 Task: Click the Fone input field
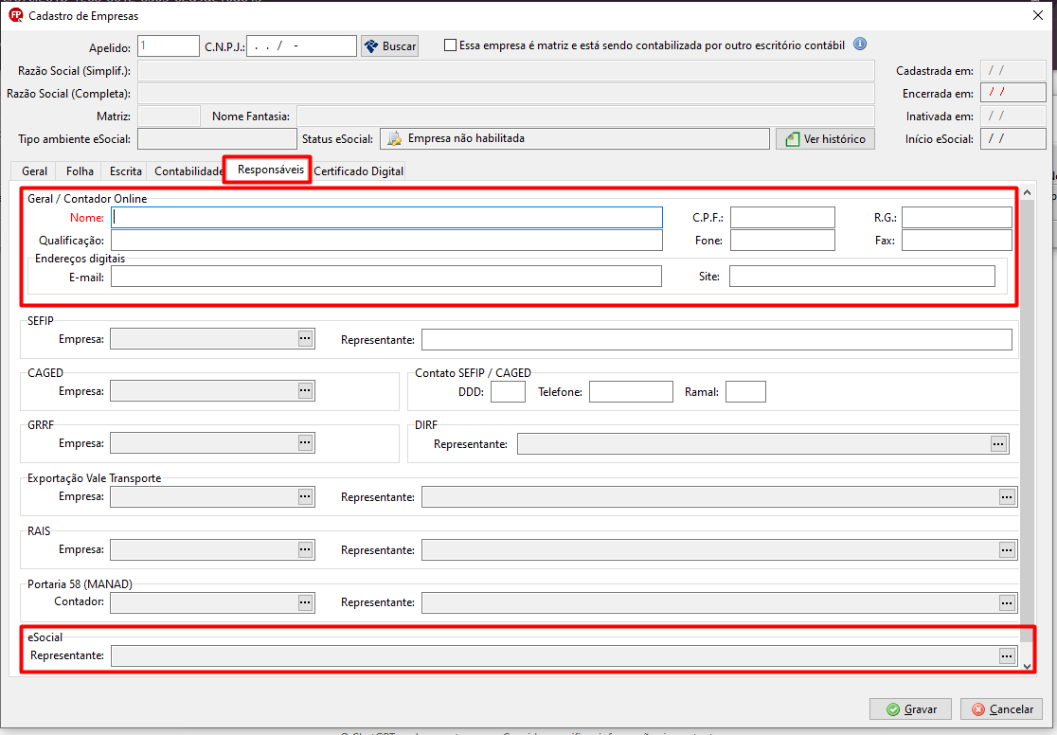point(782,240)
